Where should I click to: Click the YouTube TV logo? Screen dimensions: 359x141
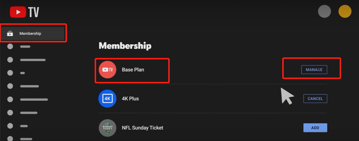click(24, 12)
